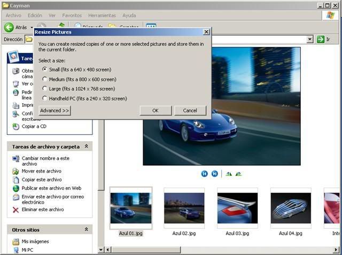Click the green Atrás back arrow
This screenshot has height=255, width=342.
coord(9,27)
